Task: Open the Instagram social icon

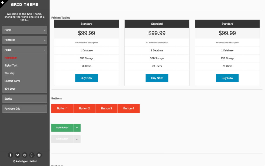Action: pos(39,155)
